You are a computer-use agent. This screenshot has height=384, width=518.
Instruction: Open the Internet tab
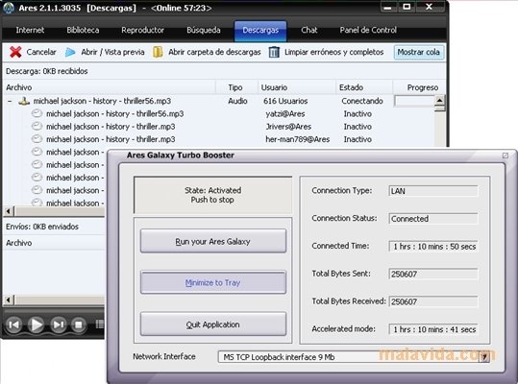(30, 30)
